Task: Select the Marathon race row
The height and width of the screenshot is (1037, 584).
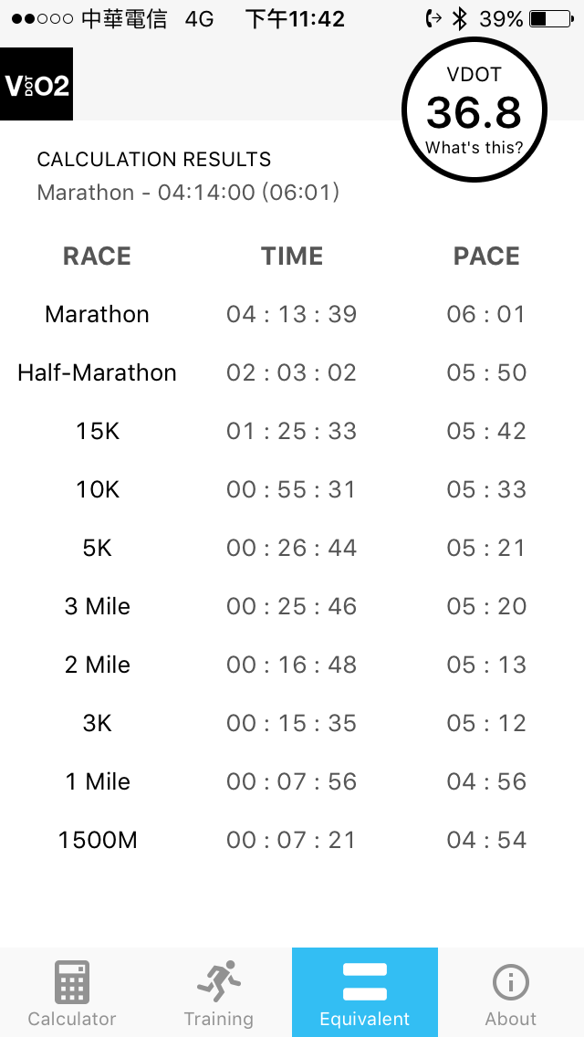Action: 292,314
